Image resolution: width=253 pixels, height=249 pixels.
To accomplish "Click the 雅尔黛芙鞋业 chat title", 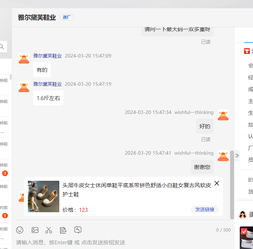I will click(x=37, y=18).
